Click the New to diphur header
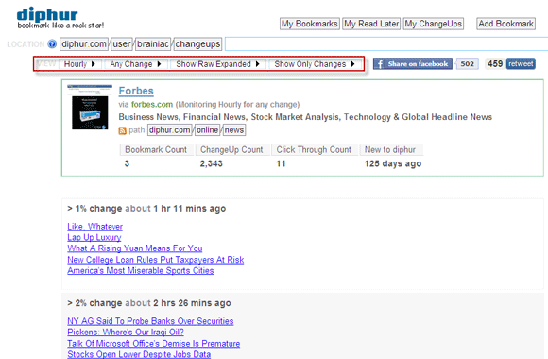The width and height of the screenshot is (548, 359). coord(390,149)
